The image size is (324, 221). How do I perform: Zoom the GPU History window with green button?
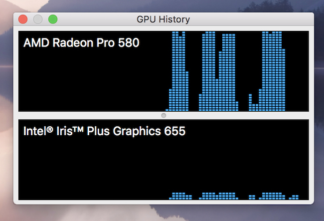[x=53, y=19]
